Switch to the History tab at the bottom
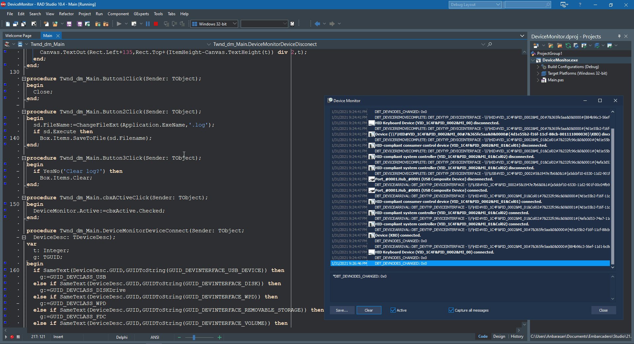This screenshot has height=344, width=634. [517, 336]
